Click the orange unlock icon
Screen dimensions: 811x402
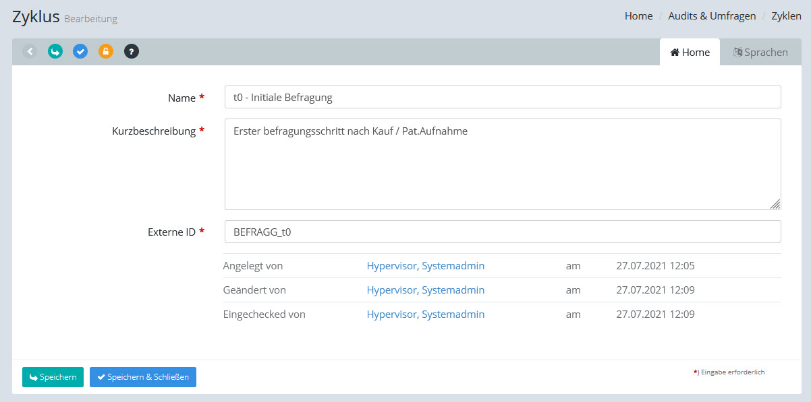[106, 51]
